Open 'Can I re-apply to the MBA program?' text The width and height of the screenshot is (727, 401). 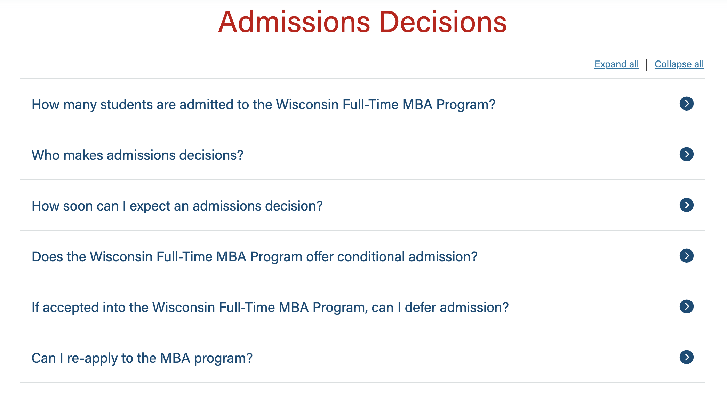(142, 358)
